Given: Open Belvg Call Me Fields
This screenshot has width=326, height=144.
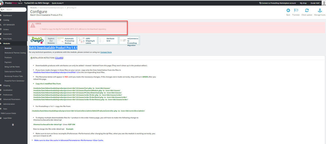Looking at the screenshot, I should click(12, 67).
